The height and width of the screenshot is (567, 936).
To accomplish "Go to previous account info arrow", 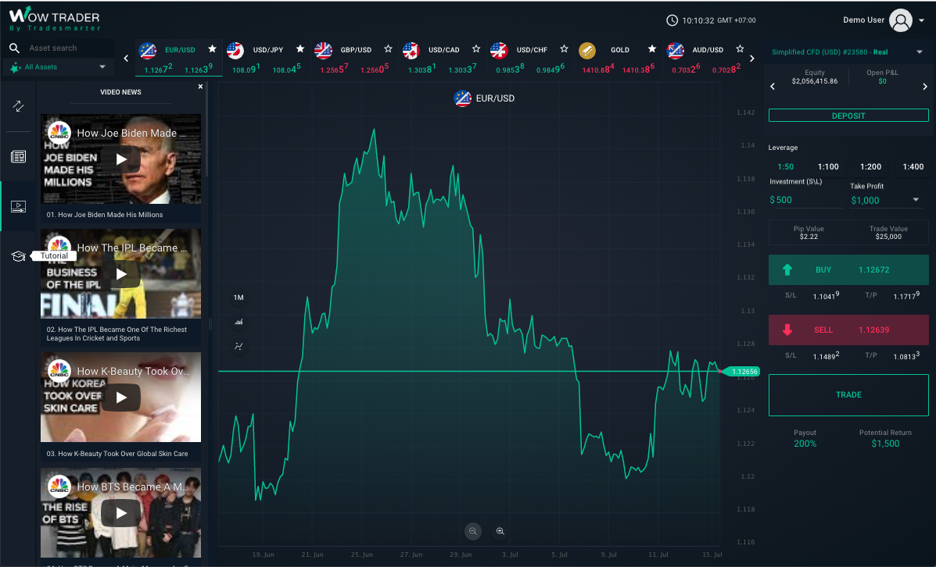I will (x=773, y=87).
